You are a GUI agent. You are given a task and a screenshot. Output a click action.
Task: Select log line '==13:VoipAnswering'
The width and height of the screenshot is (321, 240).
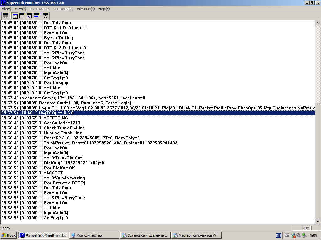(158, 178)
